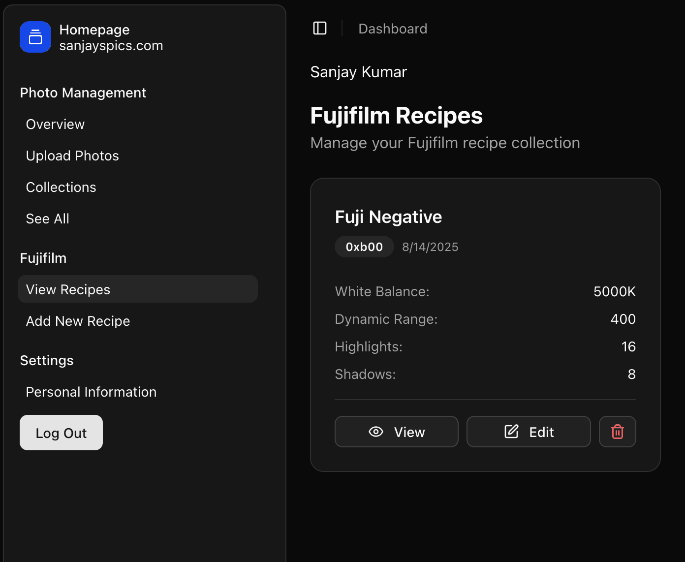Click the Manage your Fujifilm recipe collection subtitle
This screenshot has height=562, width=685.
point(445,143)
